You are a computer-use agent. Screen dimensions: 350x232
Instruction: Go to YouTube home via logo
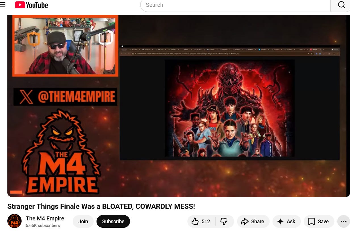pos(32,5)
